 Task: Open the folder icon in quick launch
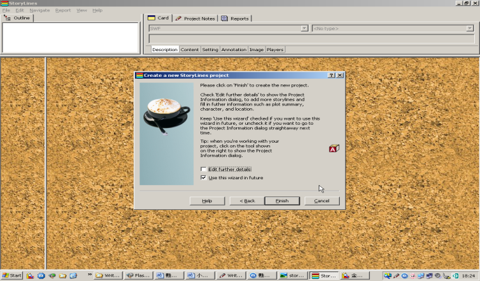coord(63,276)
